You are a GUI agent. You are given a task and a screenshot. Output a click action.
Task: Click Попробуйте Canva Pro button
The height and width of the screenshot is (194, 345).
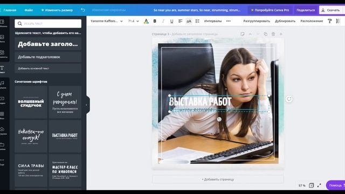pos(270,10)
